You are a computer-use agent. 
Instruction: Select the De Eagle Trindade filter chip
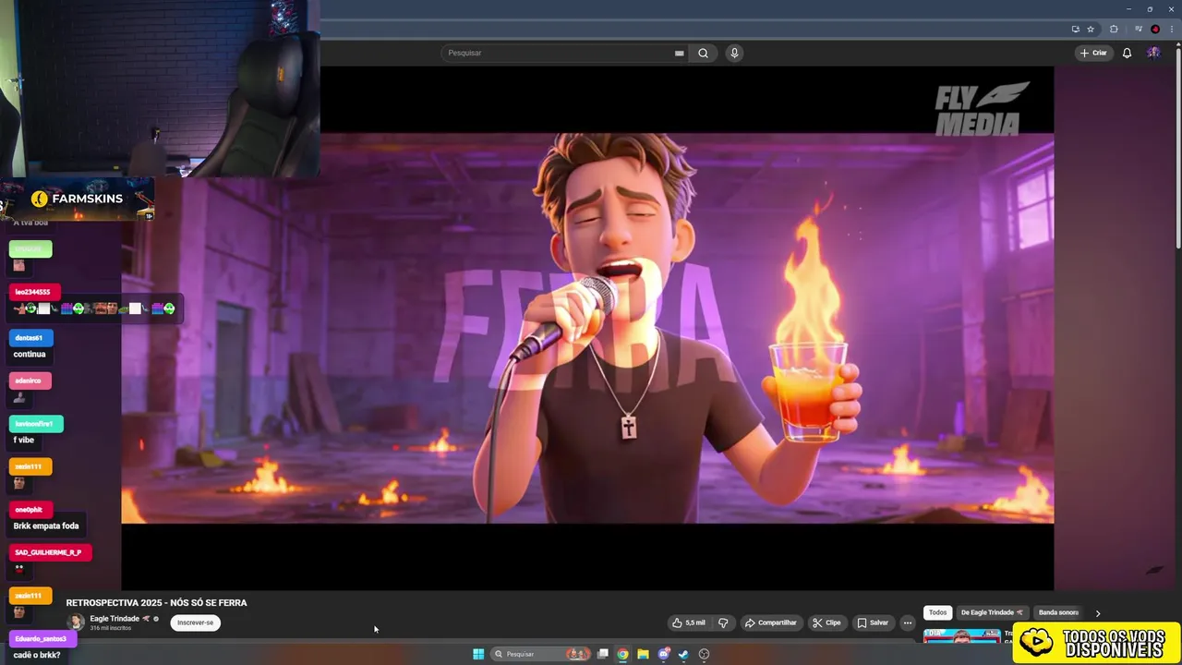click(992, 612)
